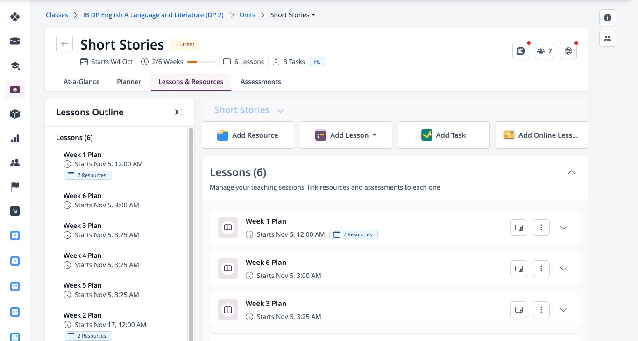Viewport: 638px width, 341px height.
Task: Switch to the At-a-Glance tab
Action: point(82,82)
